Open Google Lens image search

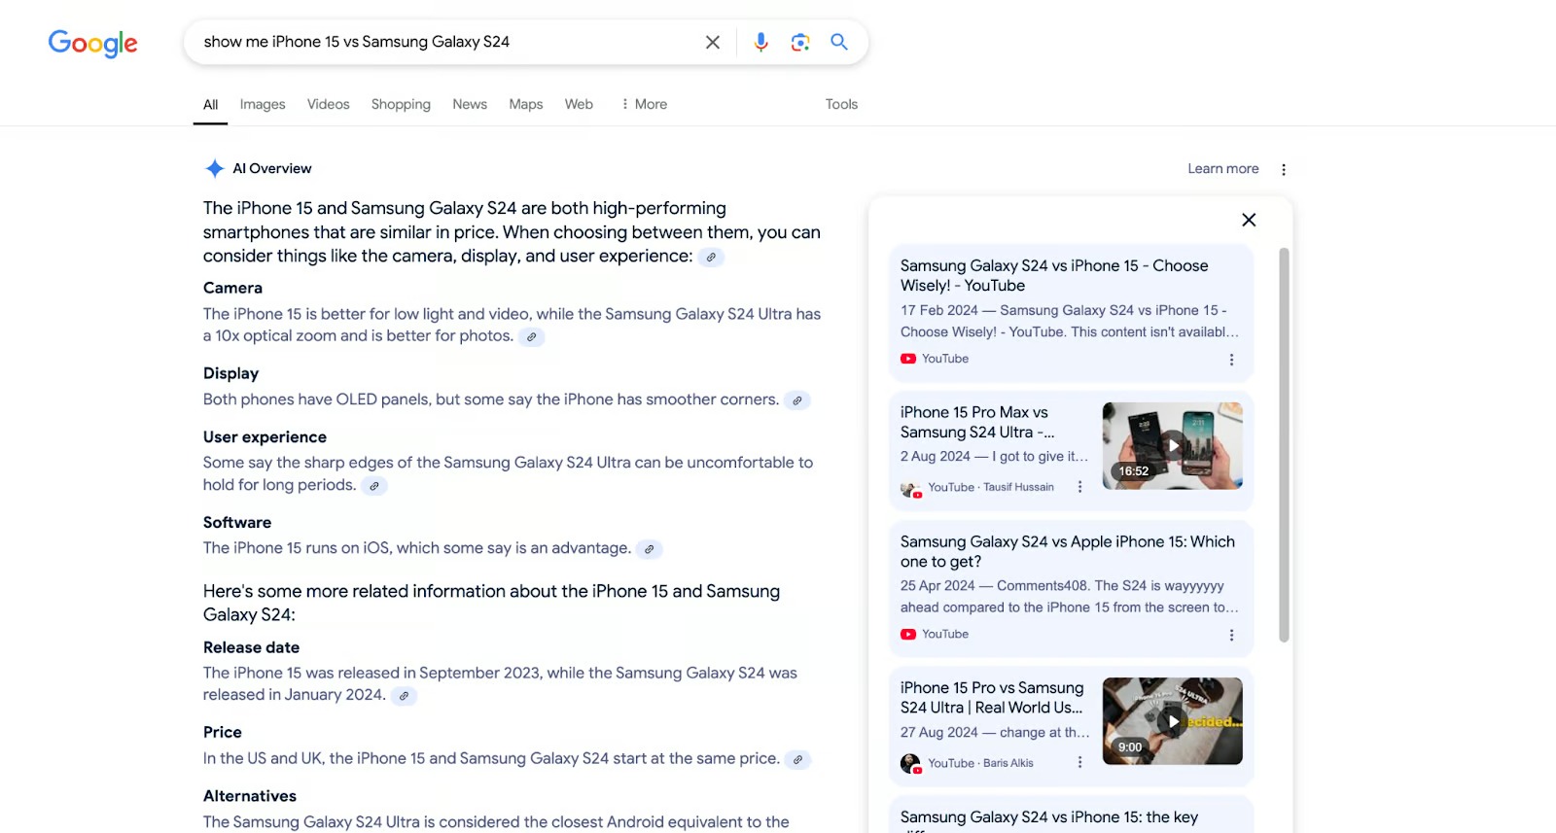[799, 42]
